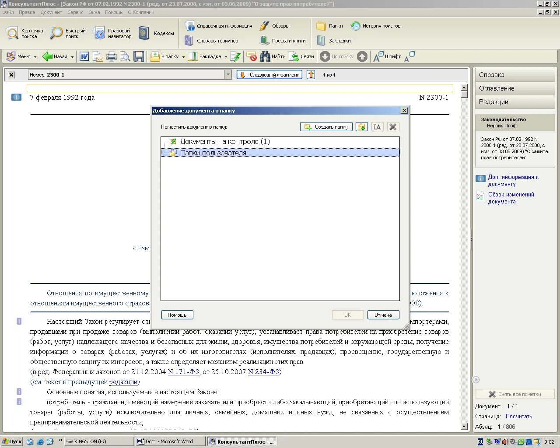Viewport: 560px width, 448px height.
Task: Open Быстрый поиск quick search
Action: click(x=67, y=33)
